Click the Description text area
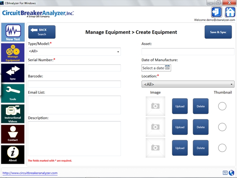 (x=74, y=138)
